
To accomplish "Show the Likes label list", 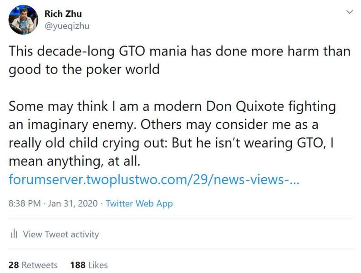I will [x=98, y=265].
